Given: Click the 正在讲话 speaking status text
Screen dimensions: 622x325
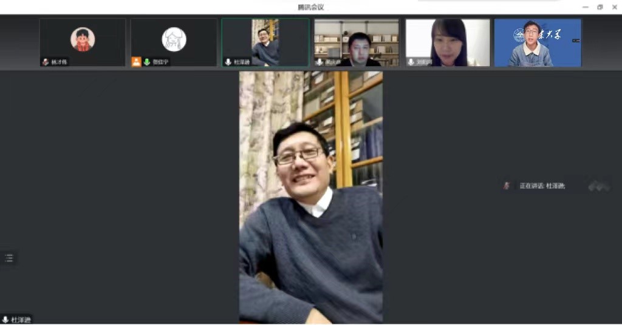Looking at the screenshot, I should tap(542, 186).
